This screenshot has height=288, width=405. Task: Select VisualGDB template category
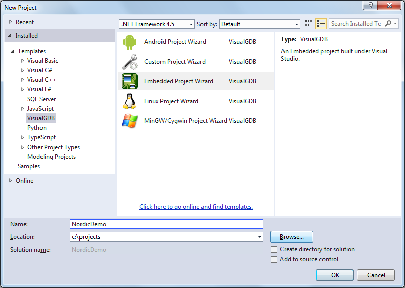(41, 118)
